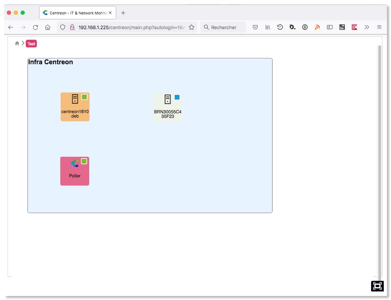Image resolution: width=391 pixels, height=300 pixels.
Task: Expand the overflow extensions chevron
Action: (367, 27)
